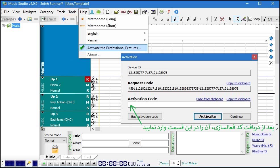
Task: Switch to the Track bottom tab
Action: click(x=88, y=157)
